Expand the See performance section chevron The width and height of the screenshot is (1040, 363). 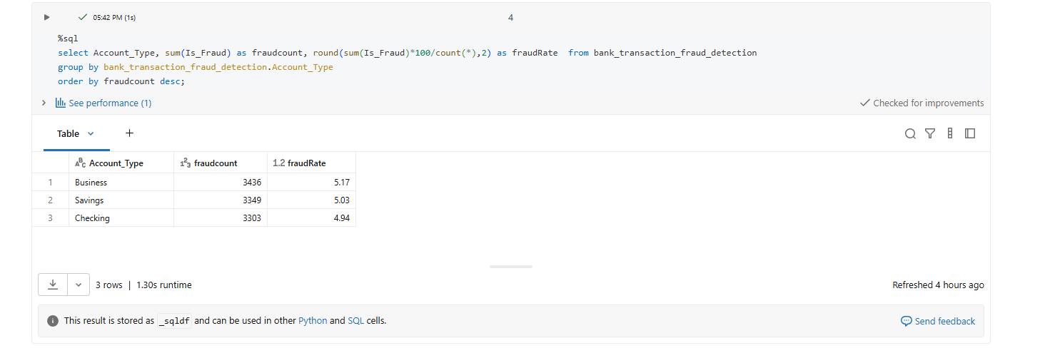[x=45, y=103]
